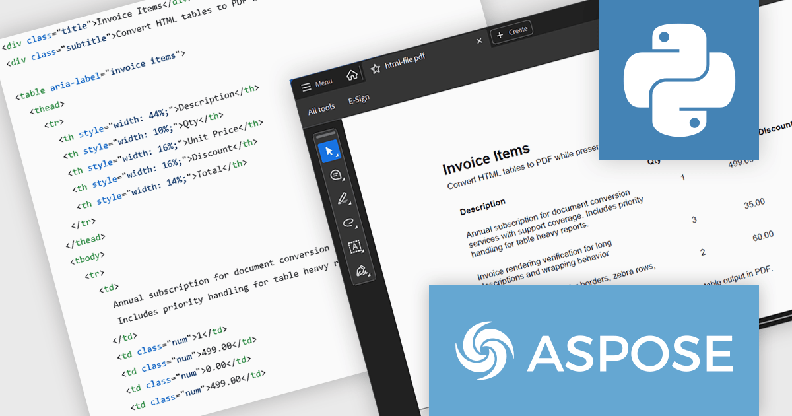This screenshot has height=416, width=792.
Task: Click the Create button with plus sign
Action: click(511, 31)
